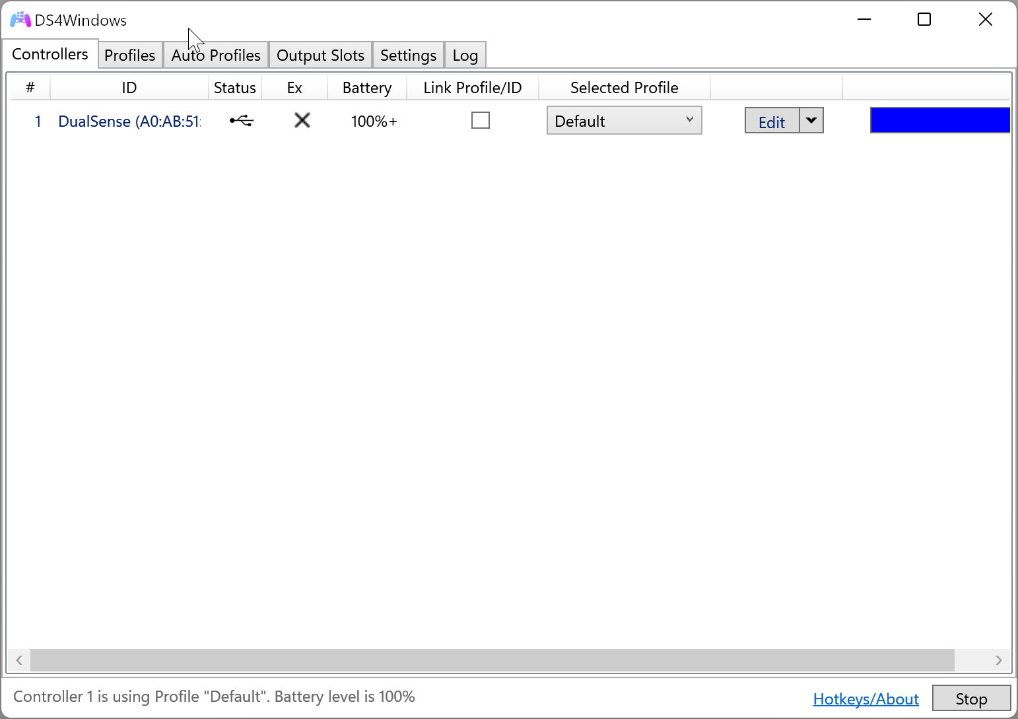Open the Default selected profile dropdown
The width and height of the screenshot is (1018, 719).
[624, 121]
